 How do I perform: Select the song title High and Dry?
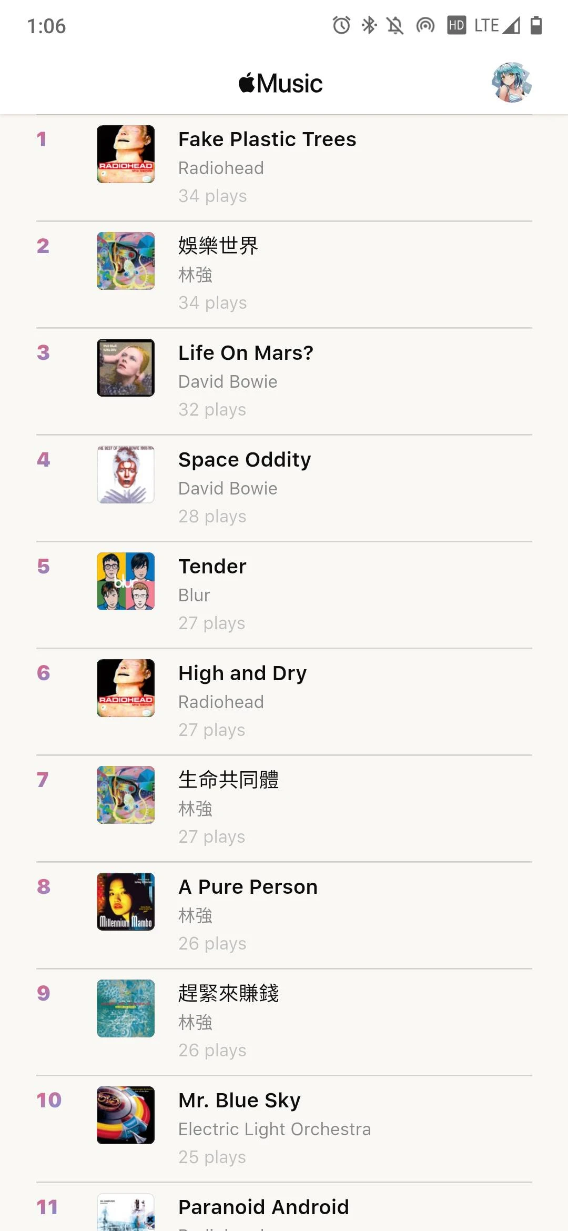click(x=242, y=673)
